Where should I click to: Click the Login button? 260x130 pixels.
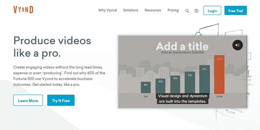tap(212, 10)
